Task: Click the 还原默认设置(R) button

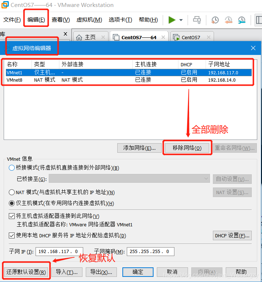Action: pos(26,272)
